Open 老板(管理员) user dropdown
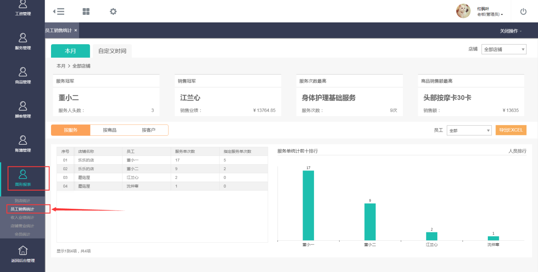538x272 pixels. tap(490, 14)
